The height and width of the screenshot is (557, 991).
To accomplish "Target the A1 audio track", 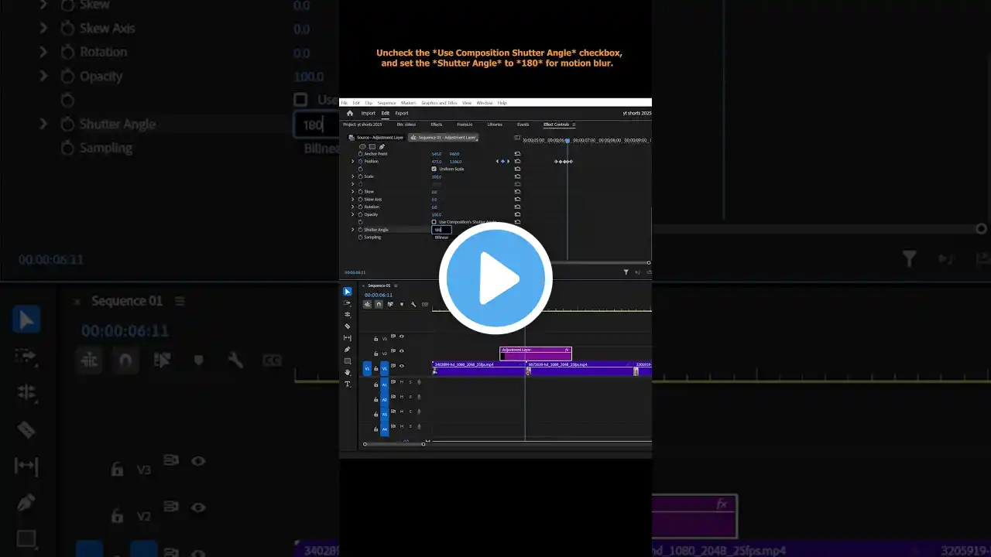I will pyautogui.click(x=385, y=384).
